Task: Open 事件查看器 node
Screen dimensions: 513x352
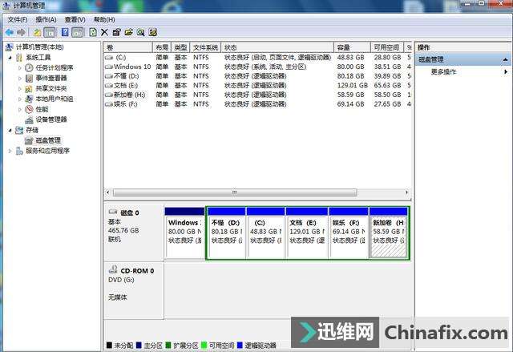Action: tap(51, 79)
